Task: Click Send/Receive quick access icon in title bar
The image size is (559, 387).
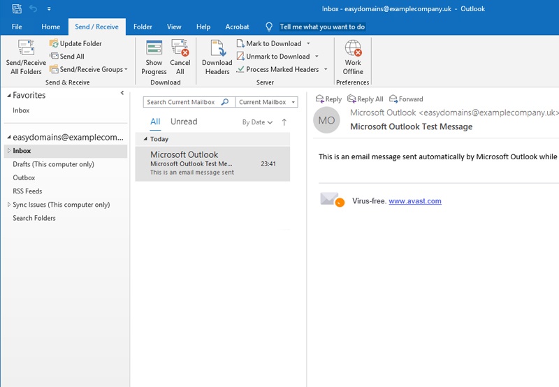Action: (16, 8)
